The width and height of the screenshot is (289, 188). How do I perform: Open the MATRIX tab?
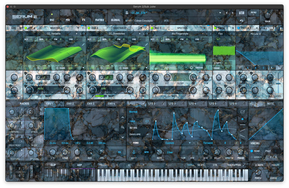tap(100, 18)
